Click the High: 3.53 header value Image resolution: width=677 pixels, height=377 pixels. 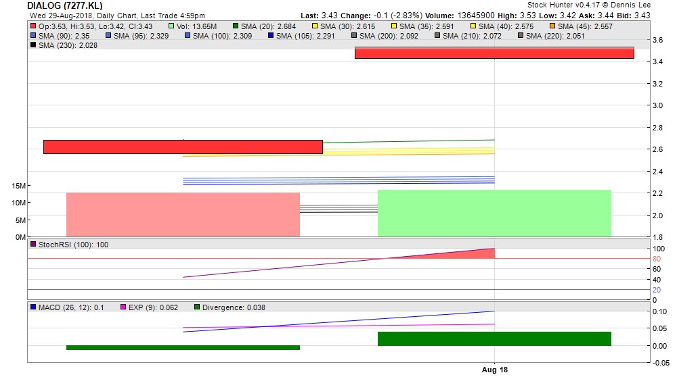point(517,16)
